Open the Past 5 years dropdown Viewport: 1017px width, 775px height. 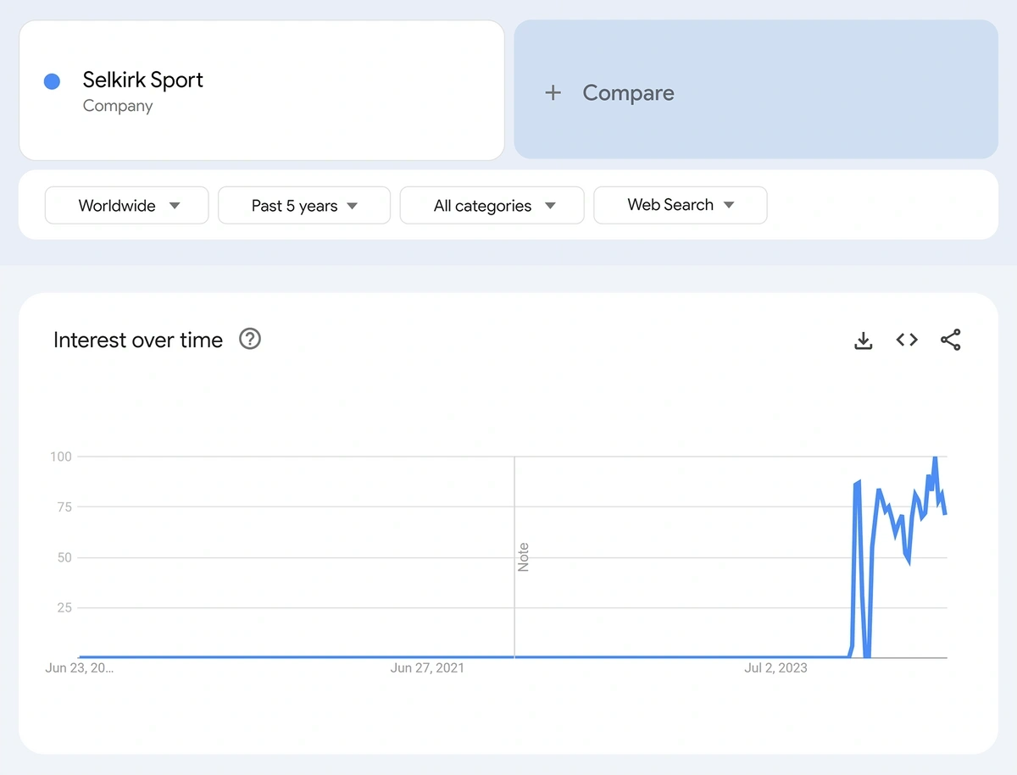coord(304,205)
